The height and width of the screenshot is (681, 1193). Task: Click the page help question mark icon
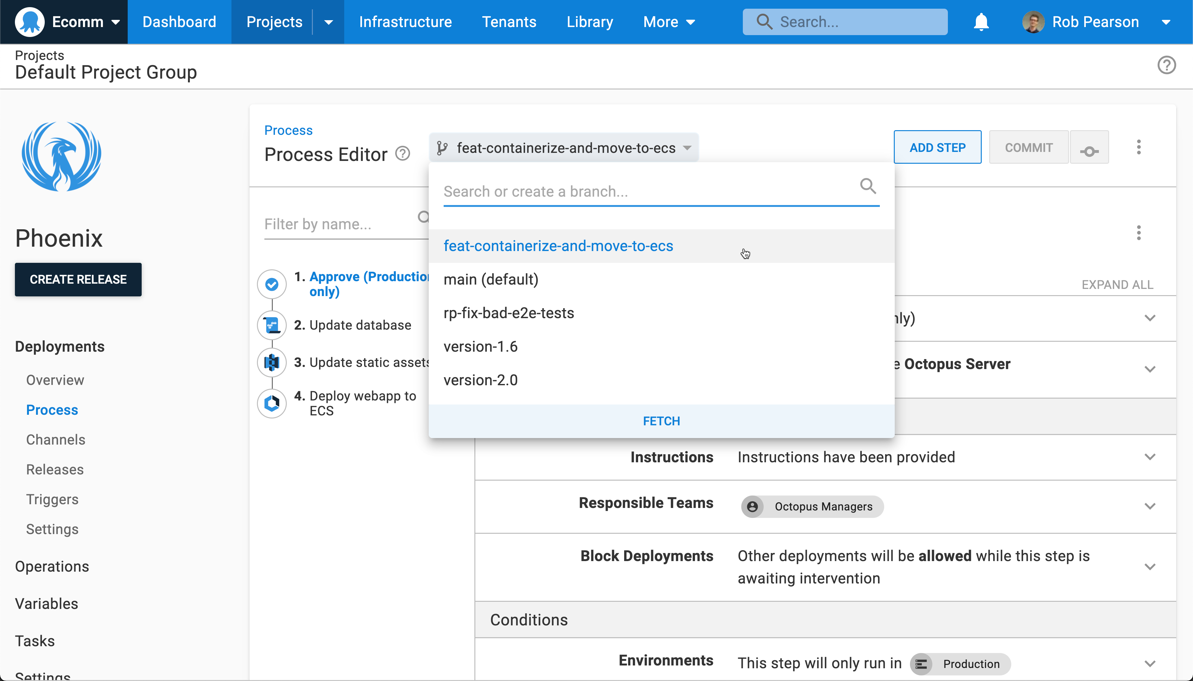1166,65
